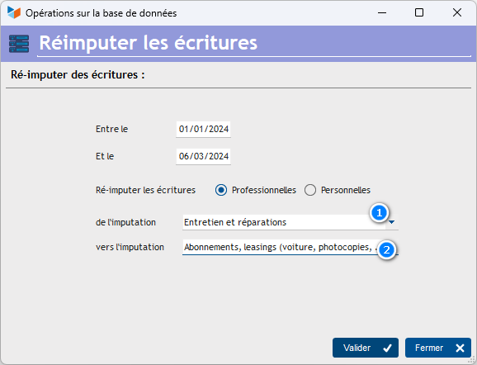
Task: Click X icon on Fermer button
Action: 460,348
